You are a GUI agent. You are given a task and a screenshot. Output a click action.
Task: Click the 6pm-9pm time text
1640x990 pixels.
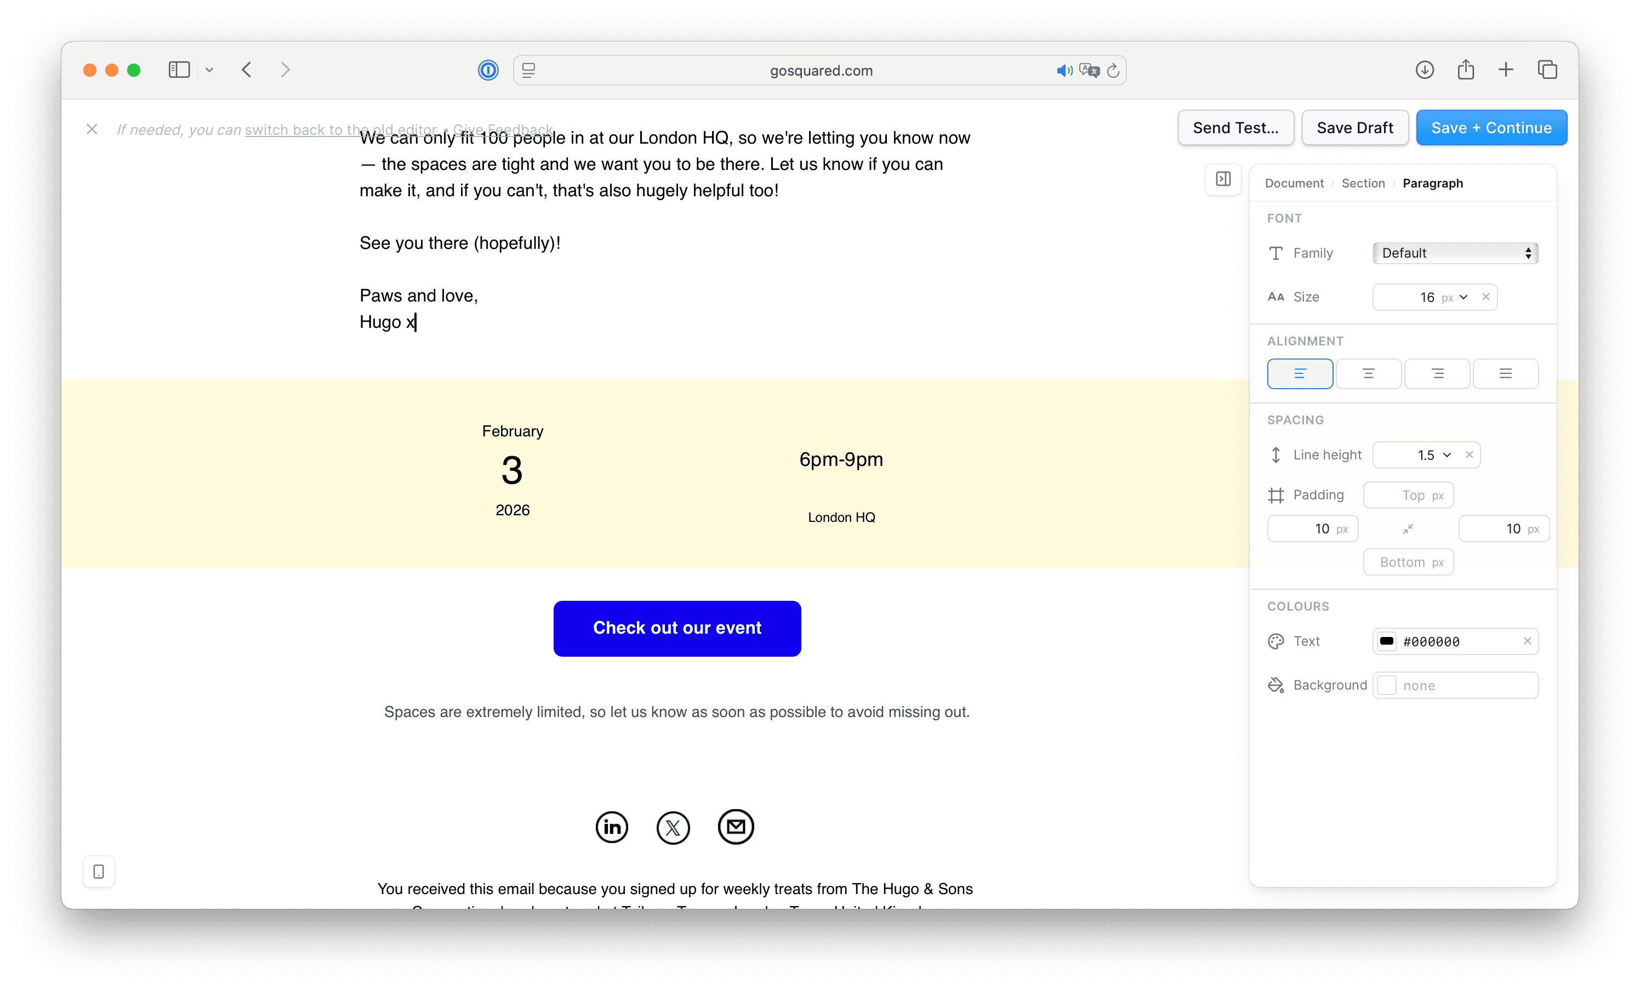point(841,459)
